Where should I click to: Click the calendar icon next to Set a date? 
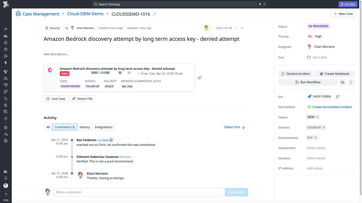pos(309,57)
